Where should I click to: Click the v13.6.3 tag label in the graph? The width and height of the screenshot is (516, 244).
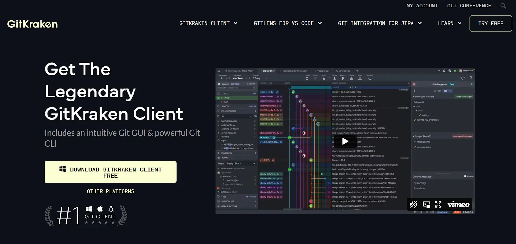[265, 160]
